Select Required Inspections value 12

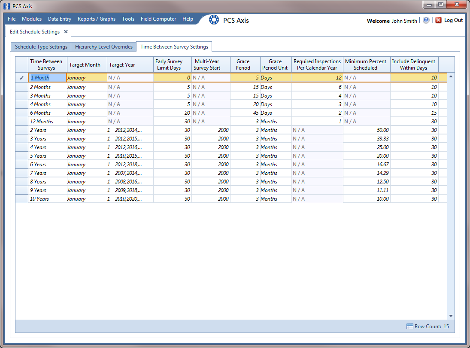(317, 78)
